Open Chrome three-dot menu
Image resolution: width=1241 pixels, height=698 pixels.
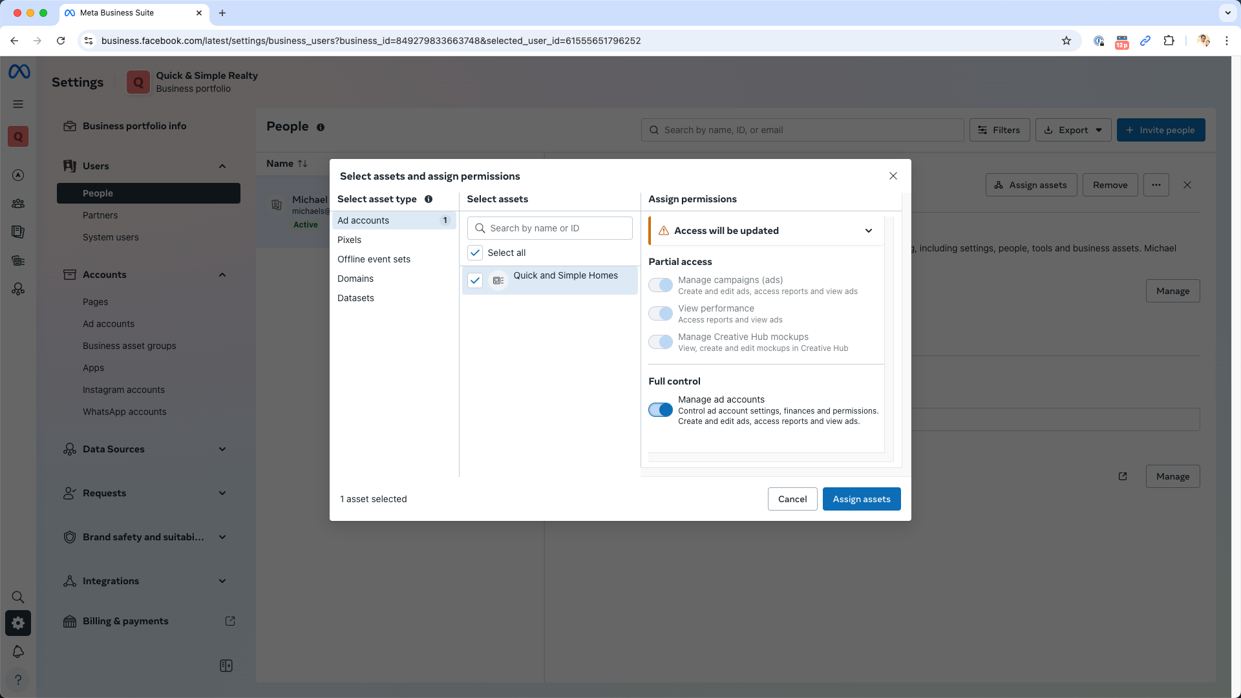click(x=1227, y=41)
